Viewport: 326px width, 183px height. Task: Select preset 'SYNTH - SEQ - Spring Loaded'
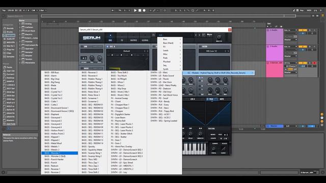tap(164, 121)
